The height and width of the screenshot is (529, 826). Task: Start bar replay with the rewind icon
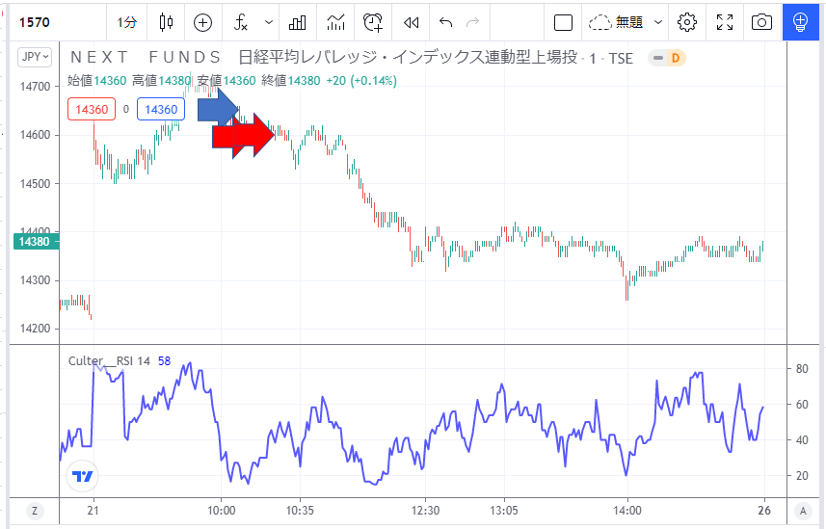(411, 22)
